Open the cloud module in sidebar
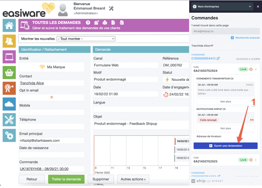This screenshot has width=262, height=188. click(9, 104)
